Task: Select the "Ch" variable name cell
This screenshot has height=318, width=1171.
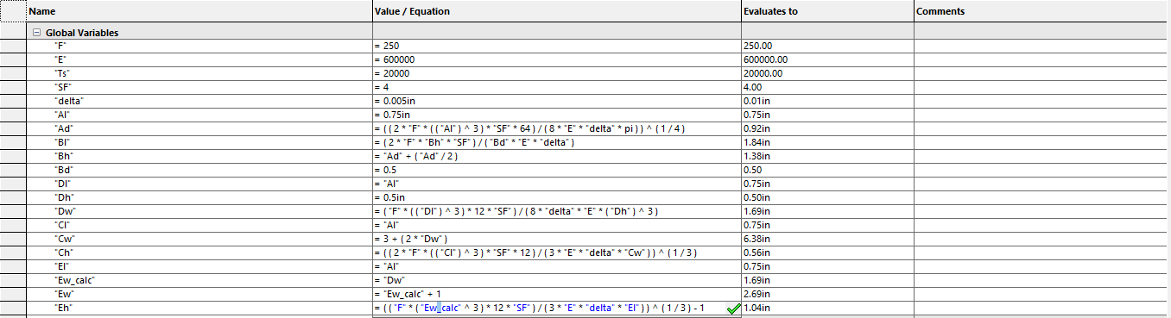Action: [199, 253]
